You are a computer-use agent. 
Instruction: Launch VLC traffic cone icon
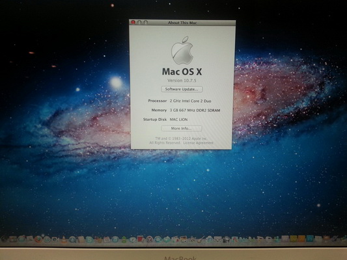click(64, 239)
